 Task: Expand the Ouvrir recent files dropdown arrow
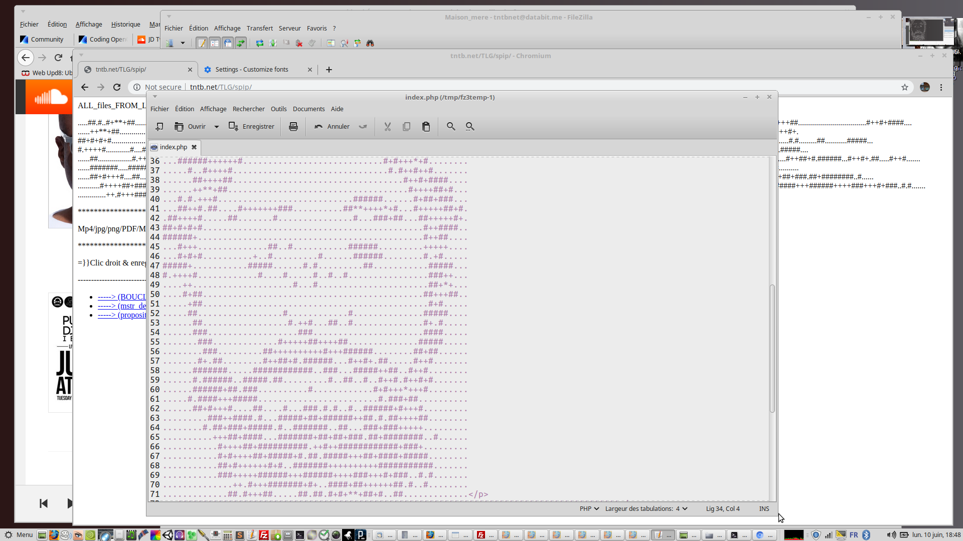[x=217, y=127]
